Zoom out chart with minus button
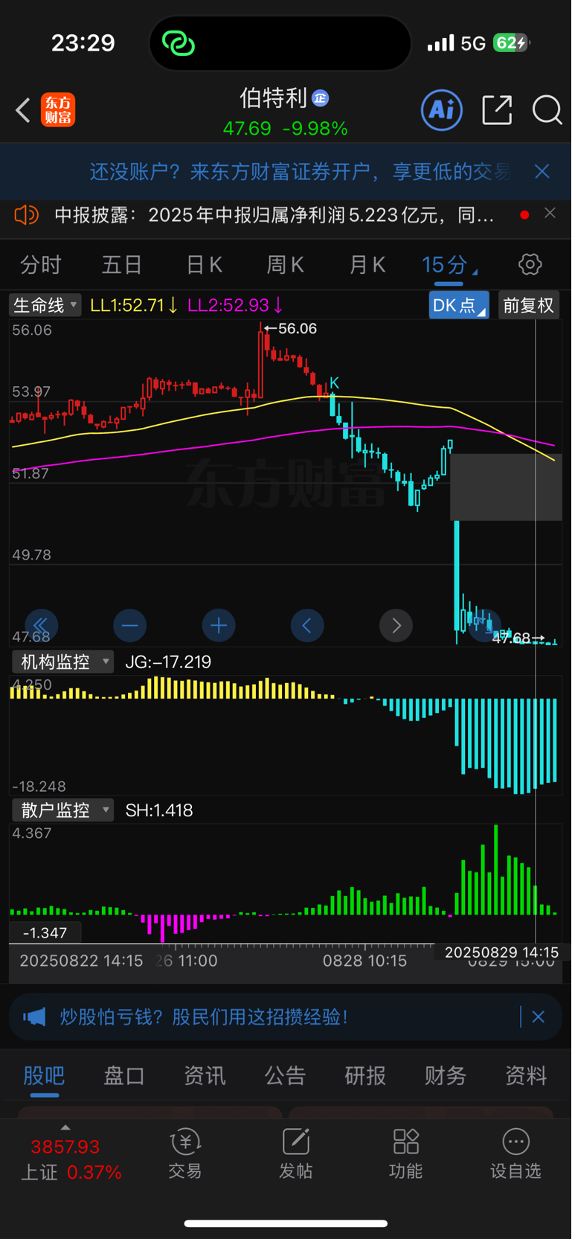The width and height of the screenshot is (572, 1239). (129, 625)
